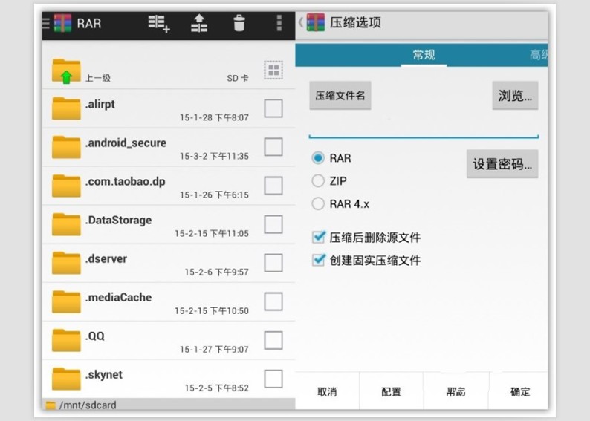Tap the .mediaCache folder name
Image resolution: width=590 pixels, height=421 pixels.
pos(119,297)
